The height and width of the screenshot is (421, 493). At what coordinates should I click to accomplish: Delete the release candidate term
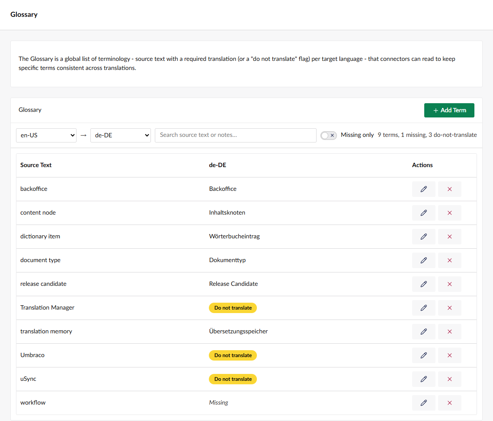450,284
